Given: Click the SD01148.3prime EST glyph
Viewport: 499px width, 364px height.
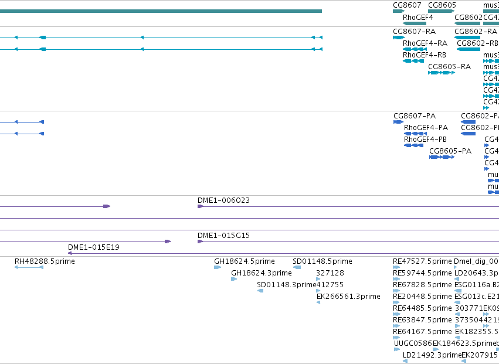Looking at the screenshot, I should 260,291.
